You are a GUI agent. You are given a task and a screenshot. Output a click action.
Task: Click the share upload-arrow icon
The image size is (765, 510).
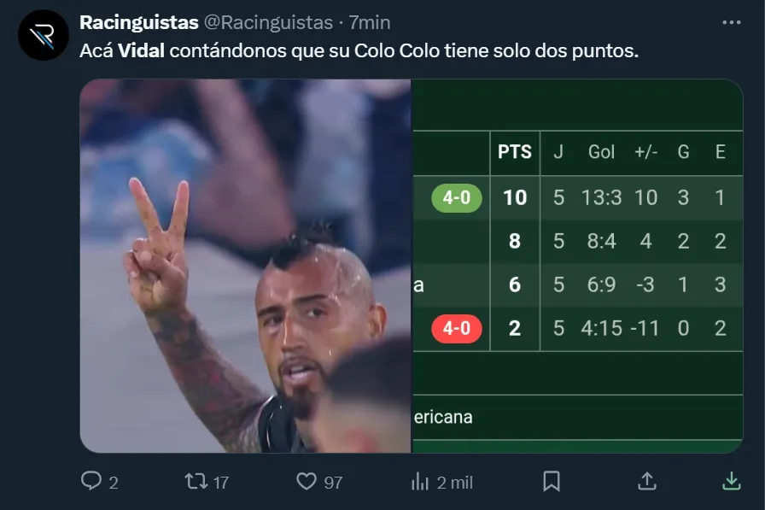647,482
